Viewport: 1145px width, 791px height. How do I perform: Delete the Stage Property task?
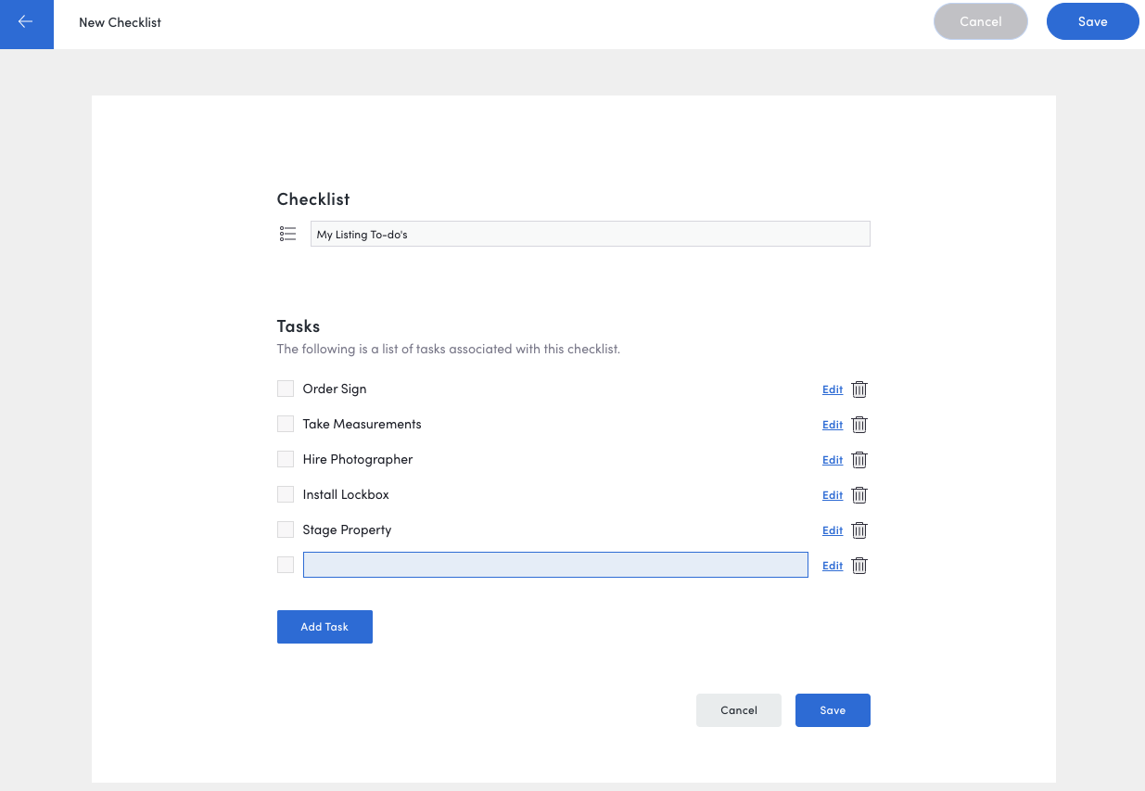pos(859,530)
